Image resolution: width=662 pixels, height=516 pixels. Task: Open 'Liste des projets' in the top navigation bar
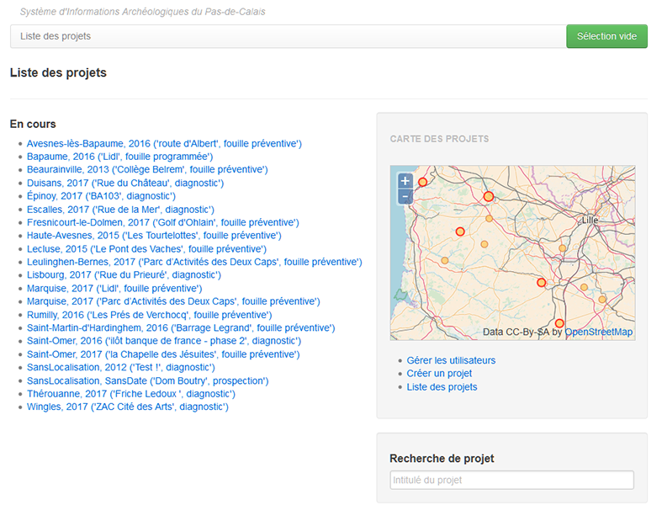tap(56, 36)
